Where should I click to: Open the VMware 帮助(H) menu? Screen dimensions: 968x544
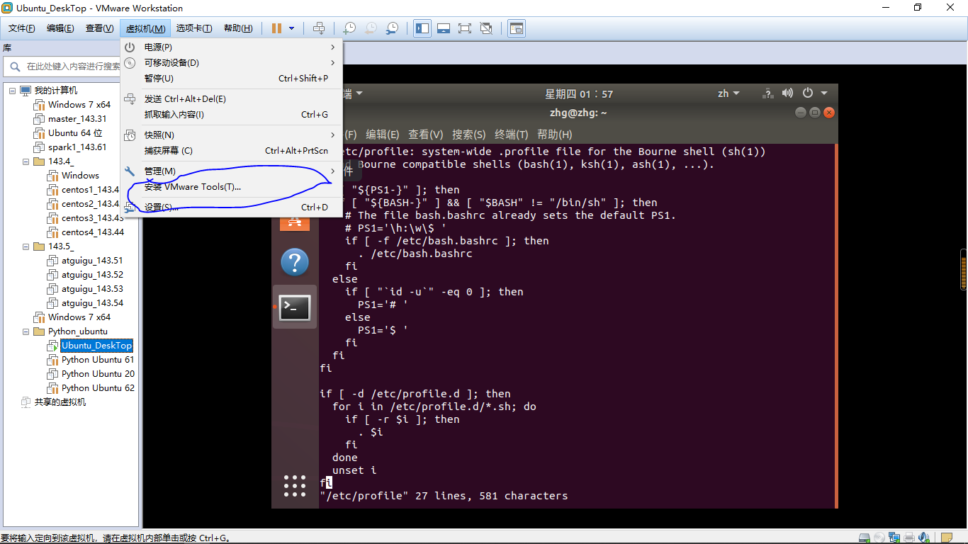(x=238, y=28)
